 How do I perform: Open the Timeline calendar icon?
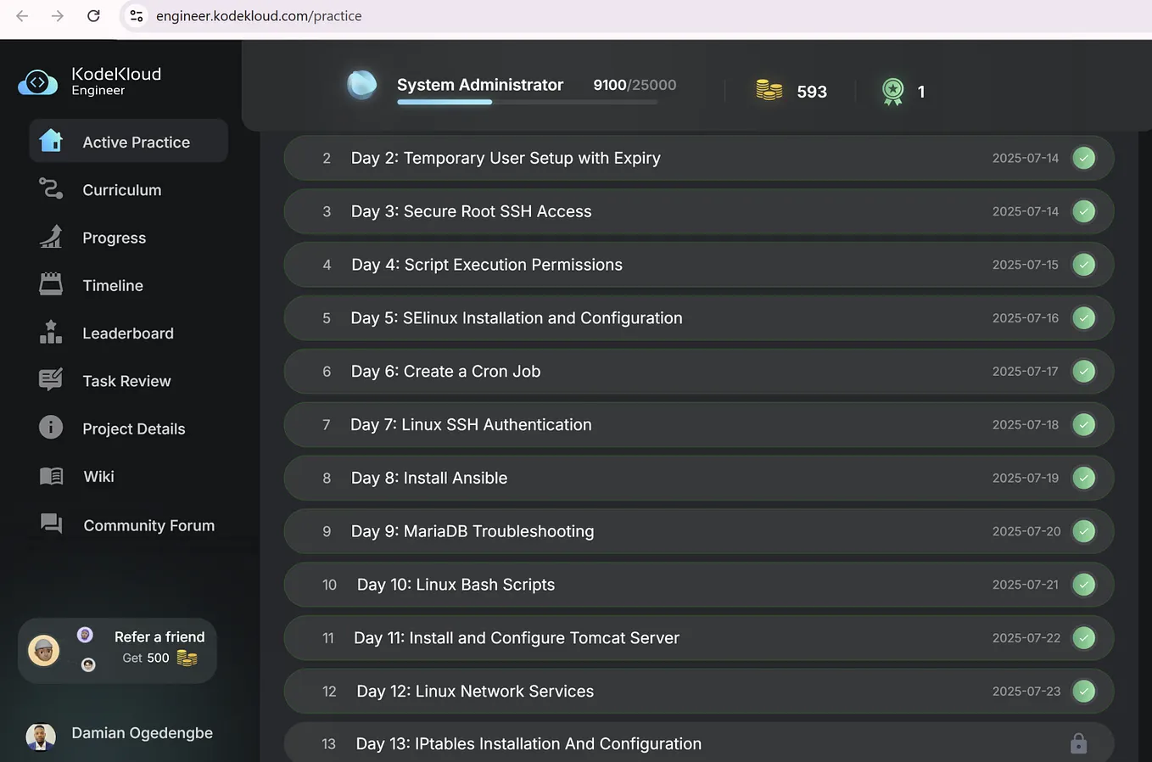(51, 285)
